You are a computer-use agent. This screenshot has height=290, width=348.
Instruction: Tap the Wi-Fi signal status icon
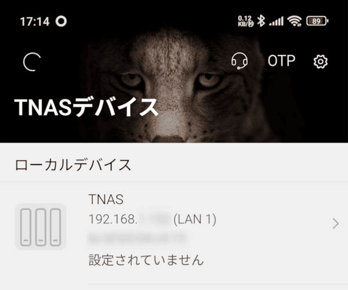[294, 21]
